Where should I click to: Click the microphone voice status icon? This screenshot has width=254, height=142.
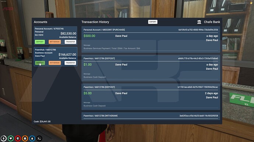pos(4,138)
